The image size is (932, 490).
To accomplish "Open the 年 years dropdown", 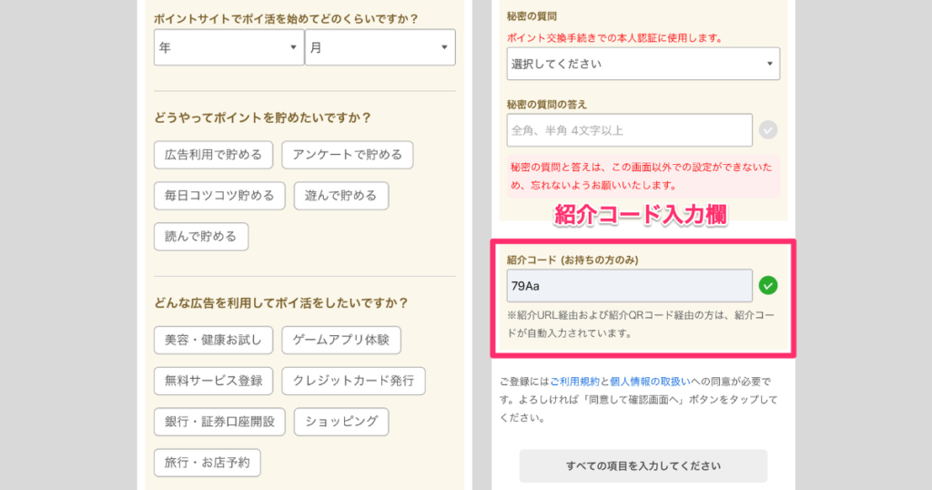I will click(x=228, y=47).
